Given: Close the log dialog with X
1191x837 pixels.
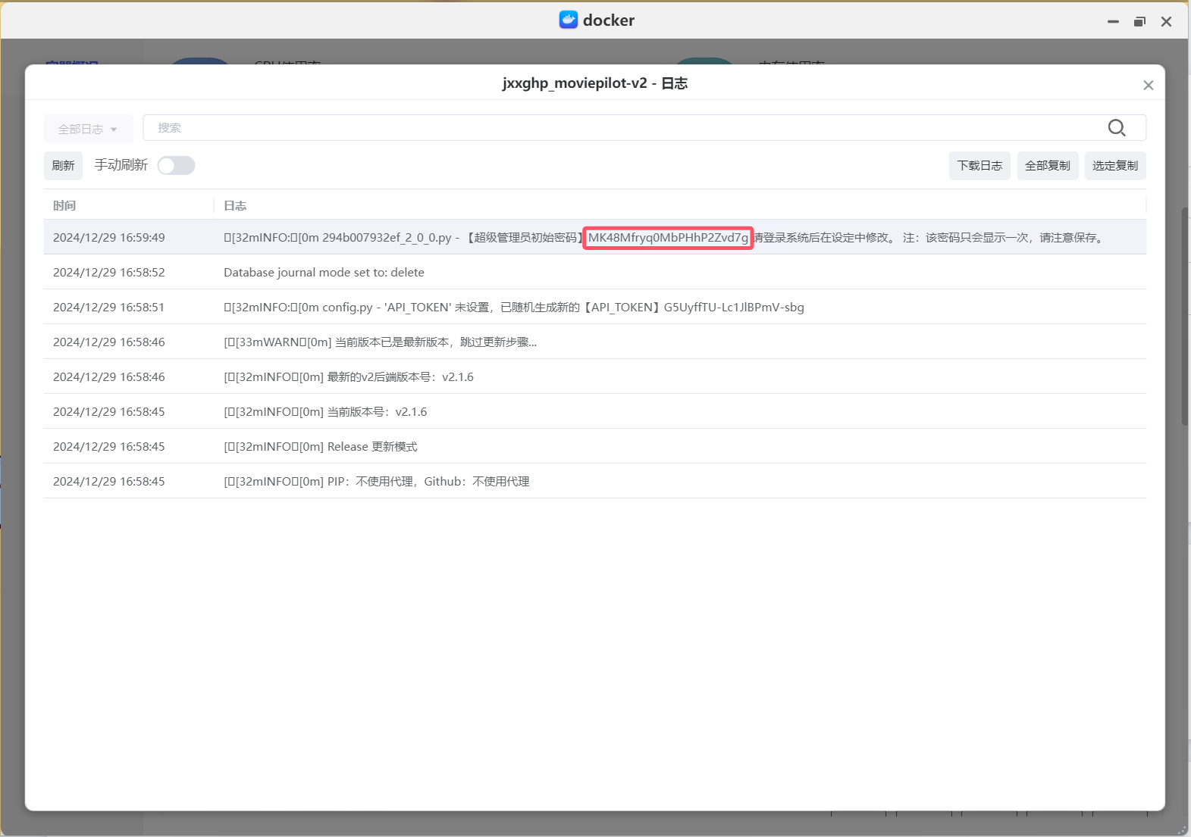Looking at the screenshot, I should point(1149,86).
